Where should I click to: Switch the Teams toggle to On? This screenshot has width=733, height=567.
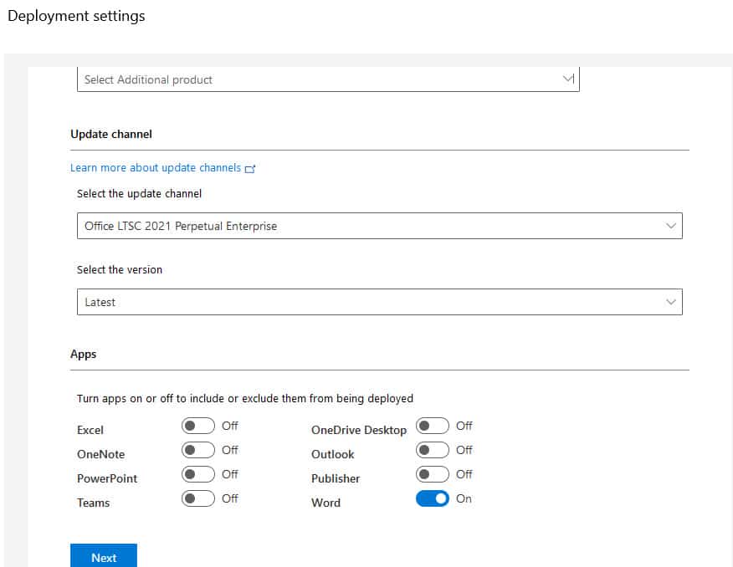point(198,498)
